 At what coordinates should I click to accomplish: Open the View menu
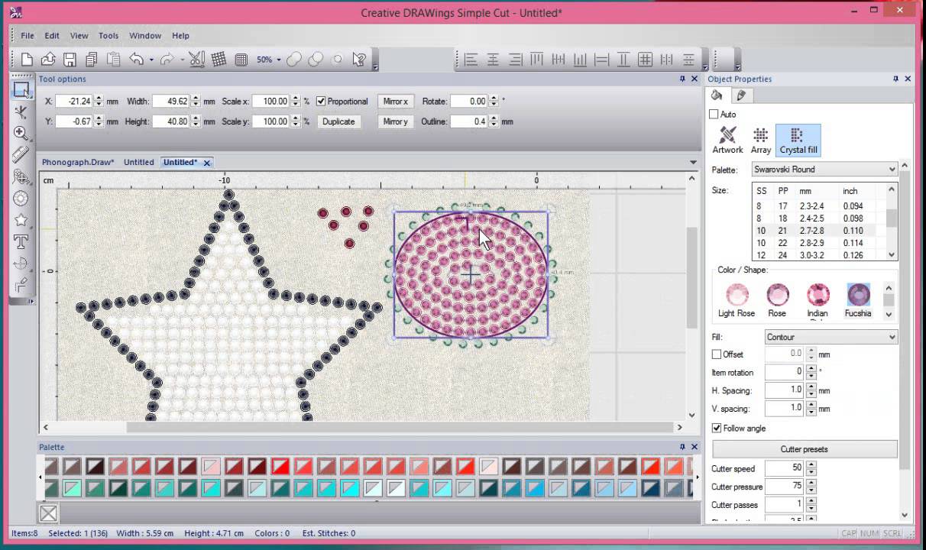click(x=79, y=35)
